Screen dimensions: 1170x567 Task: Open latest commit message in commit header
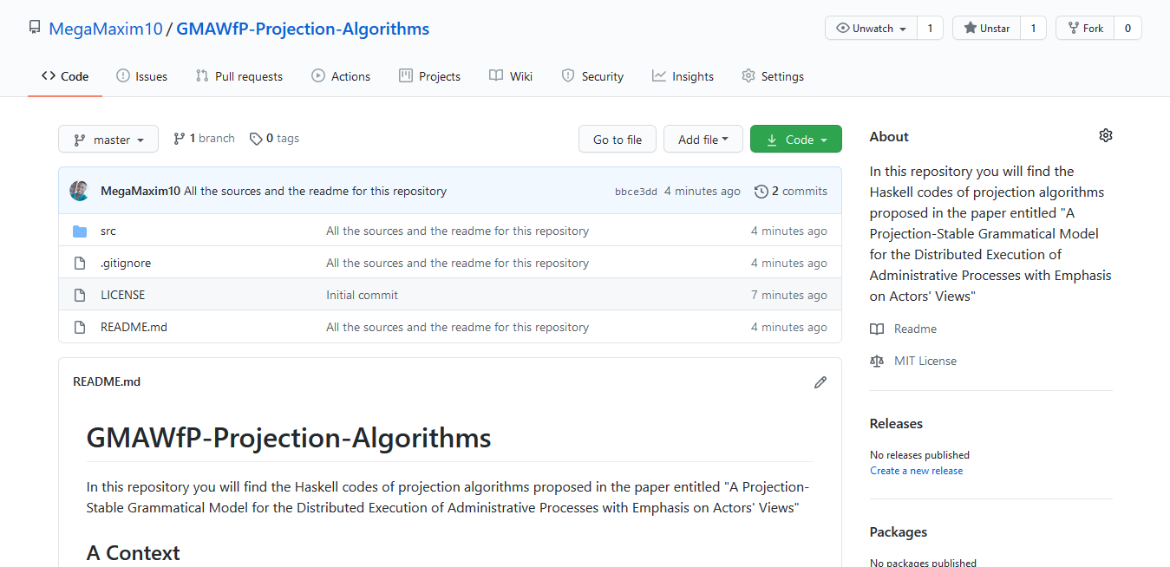315,191
